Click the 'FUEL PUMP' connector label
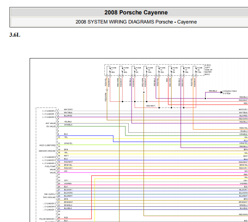 pyautogui.click(x=50, y=166)
